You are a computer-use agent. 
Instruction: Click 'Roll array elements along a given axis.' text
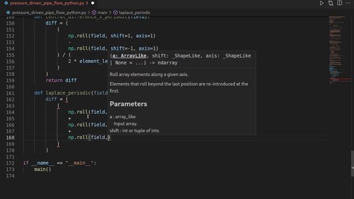click(x=149, y=75)
